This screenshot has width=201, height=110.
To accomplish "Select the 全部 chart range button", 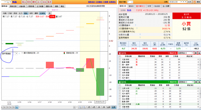I will pos(109,107).
